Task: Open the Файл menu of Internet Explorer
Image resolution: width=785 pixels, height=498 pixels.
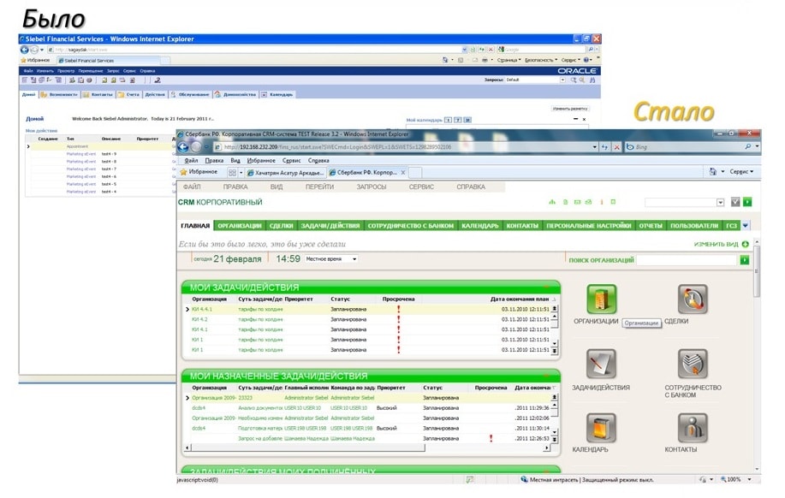Action: point(191,161)
